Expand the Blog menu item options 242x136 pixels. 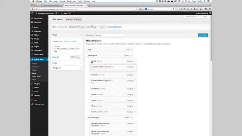(x=131, y=49)
